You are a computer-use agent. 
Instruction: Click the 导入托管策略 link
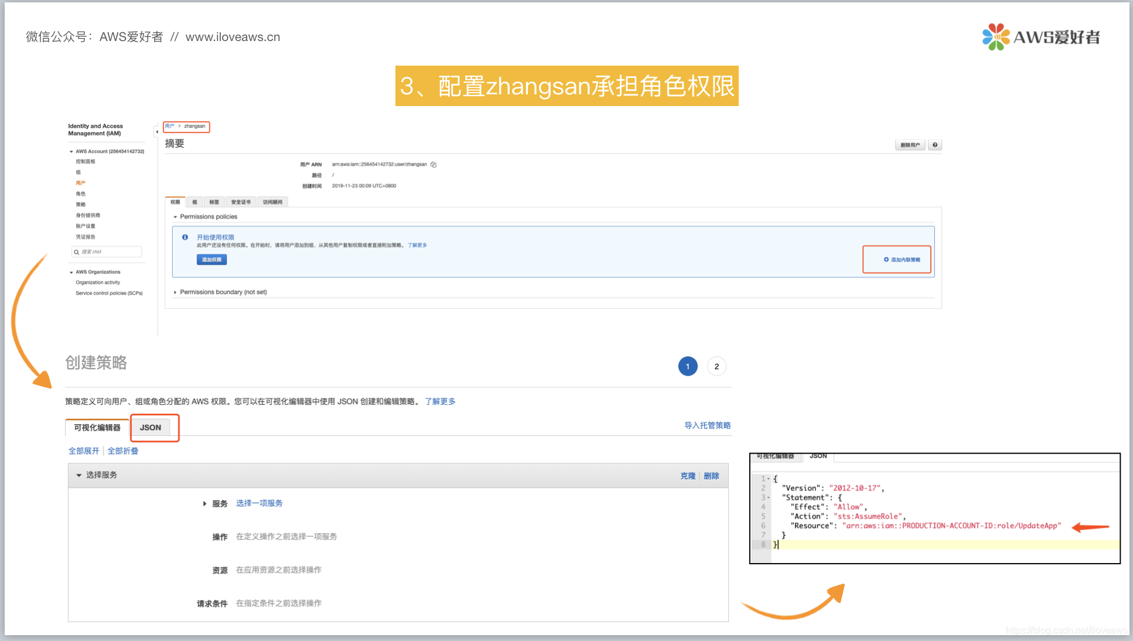(708, 425)
